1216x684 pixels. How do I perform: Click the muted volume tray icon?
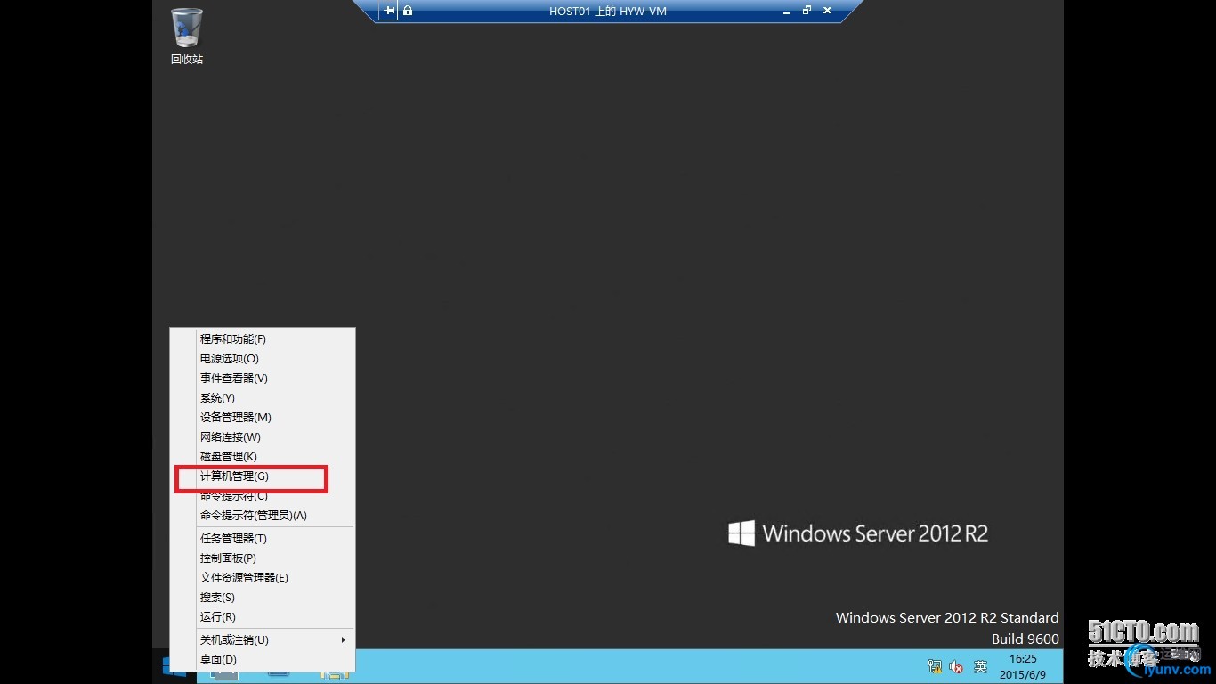(957, 666)
